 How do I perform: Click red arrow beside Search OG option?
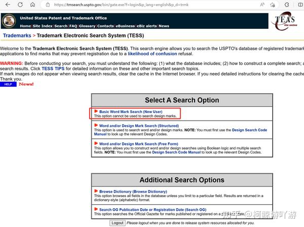click(96, 209)
